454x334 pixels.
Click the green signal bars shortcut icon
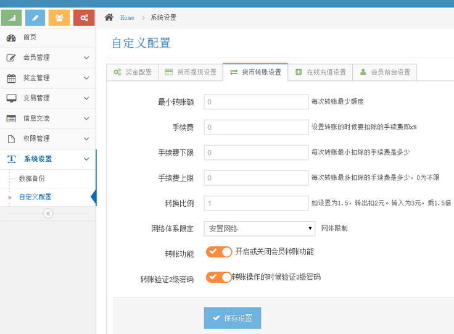click(x=12, y=18)
